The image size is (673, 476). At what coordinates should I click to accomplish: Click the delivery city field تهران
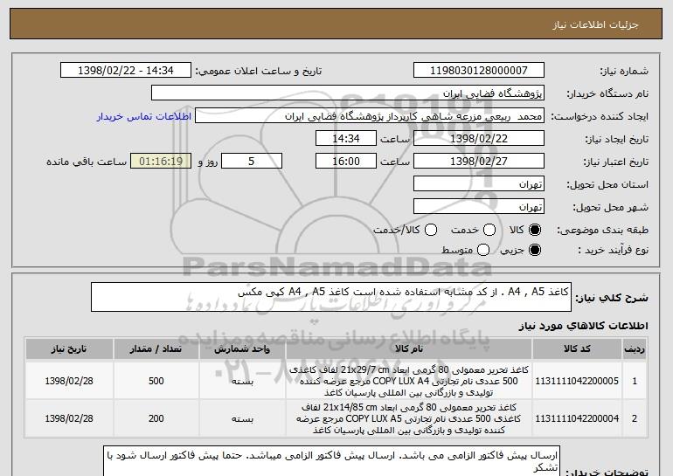tap(479, 207)
